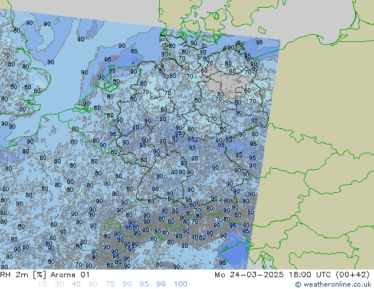Click the 'RH 2m [%] Arome 01' title
Viewport: 374px width, 289px height.
[45, 275]
